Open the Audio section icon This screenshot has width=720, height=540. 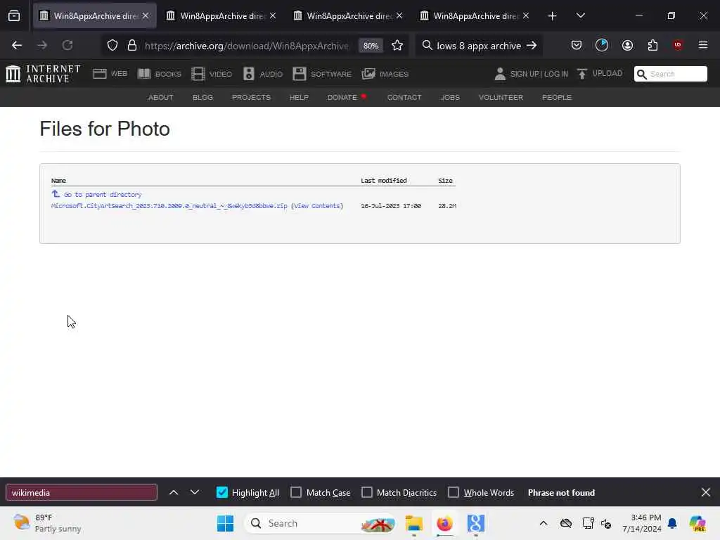[249, 74]
